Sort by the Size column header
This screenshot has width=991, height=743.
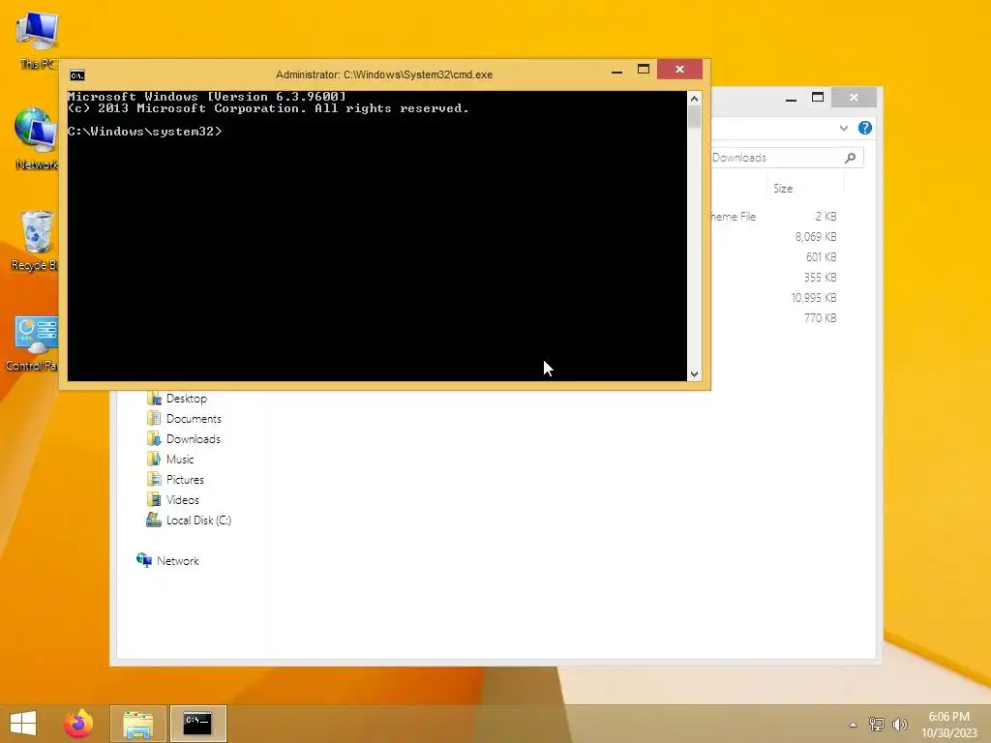(806, 189)
